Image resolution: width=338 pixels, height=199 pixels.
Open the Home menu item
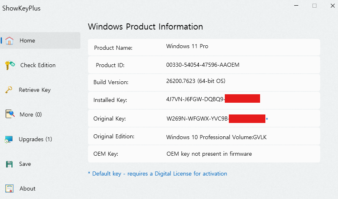pyautogui.click(x=40, y=40)
